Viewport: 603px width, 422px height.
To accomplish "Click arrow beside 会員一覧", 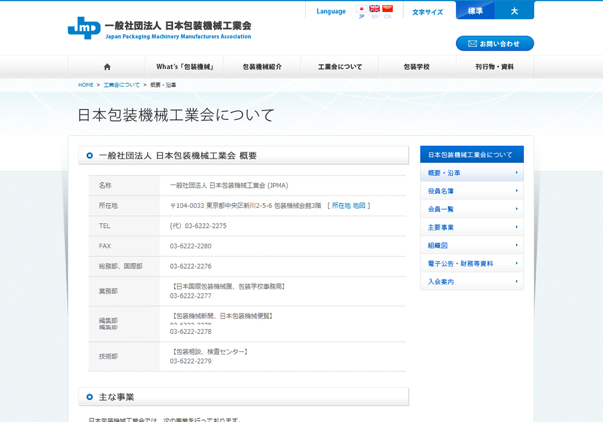I will pos(517,209).
